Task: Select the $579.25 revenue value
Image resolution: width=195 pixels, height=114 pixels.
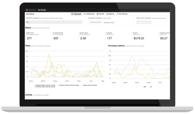Action: pyautogui.click(x=139, y=38)
